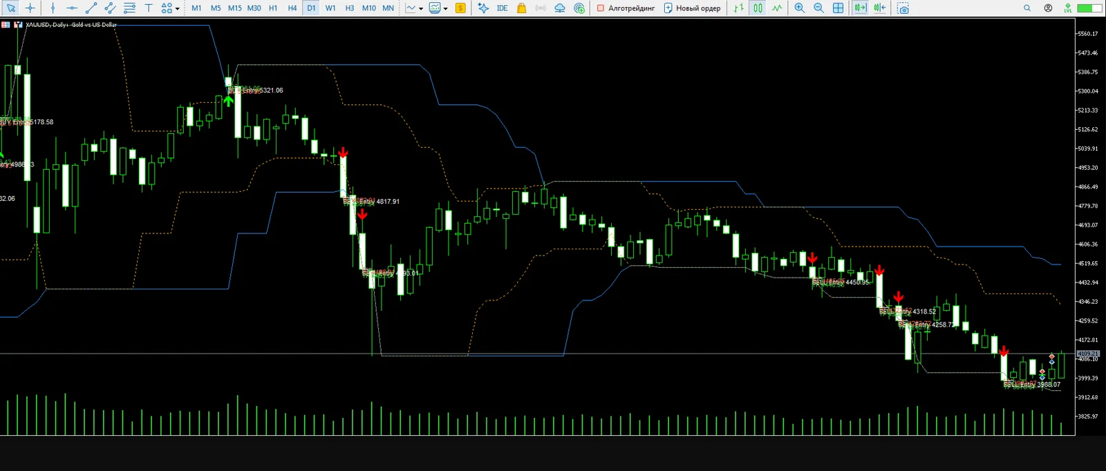Screen dimensions: 1106x471
Task: Expand the chart templates dropdown
Action: pyautogui.click(x=446, y=9)
